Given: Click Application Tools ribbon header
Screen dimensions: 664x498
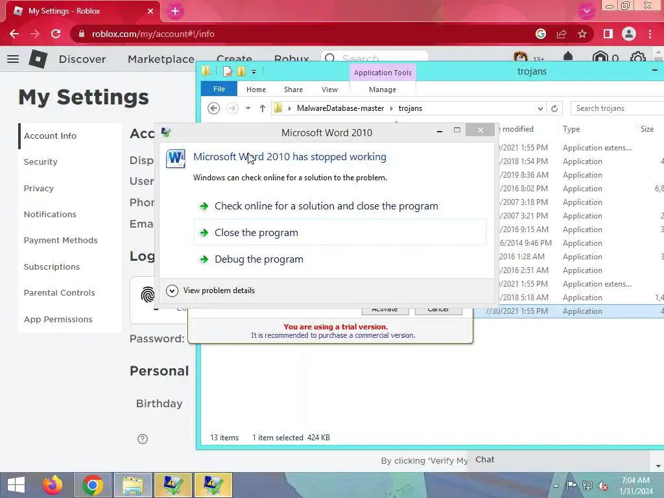Looking at the screenshot, I should 383,73.
